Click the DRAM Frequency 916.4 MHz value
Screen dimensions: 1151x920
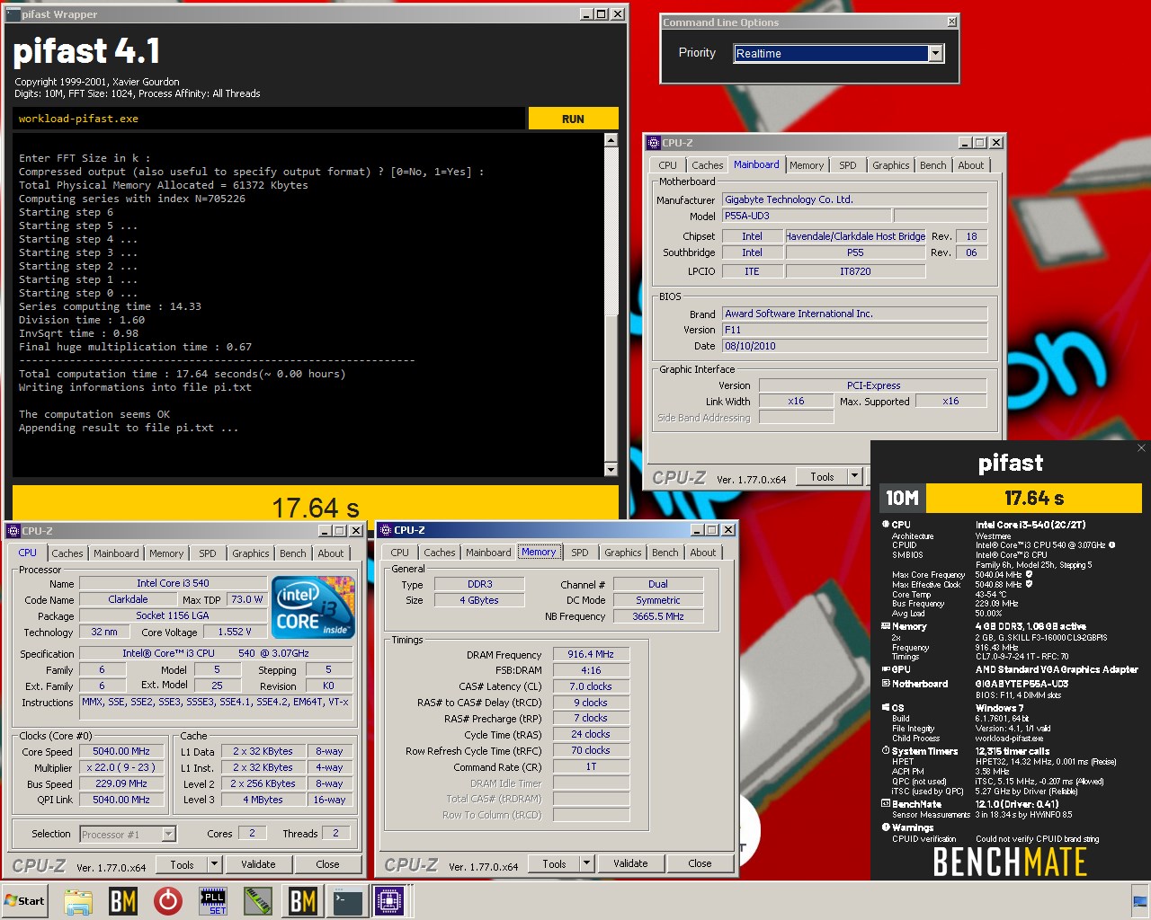(591, 655)
